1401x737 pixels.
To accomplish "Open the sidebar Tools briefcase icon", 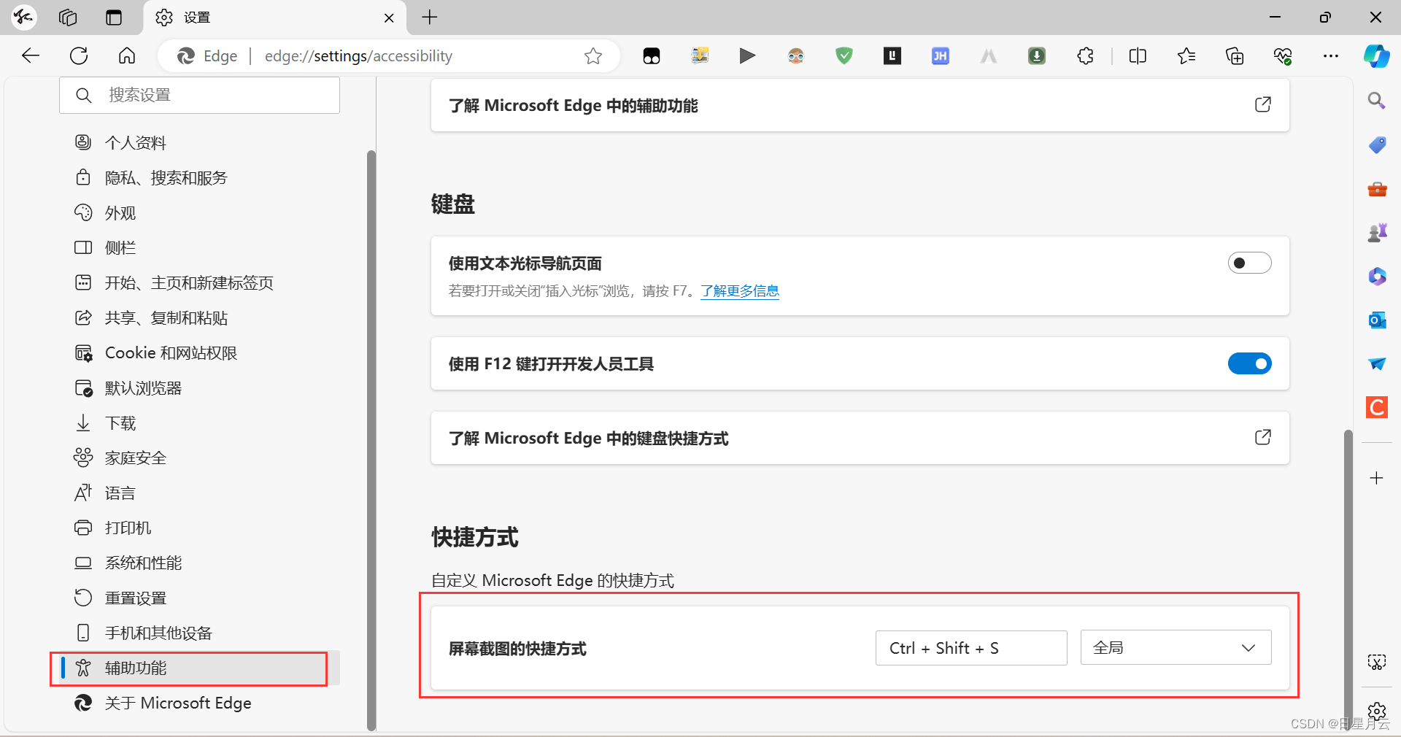I will [1377, 189].
